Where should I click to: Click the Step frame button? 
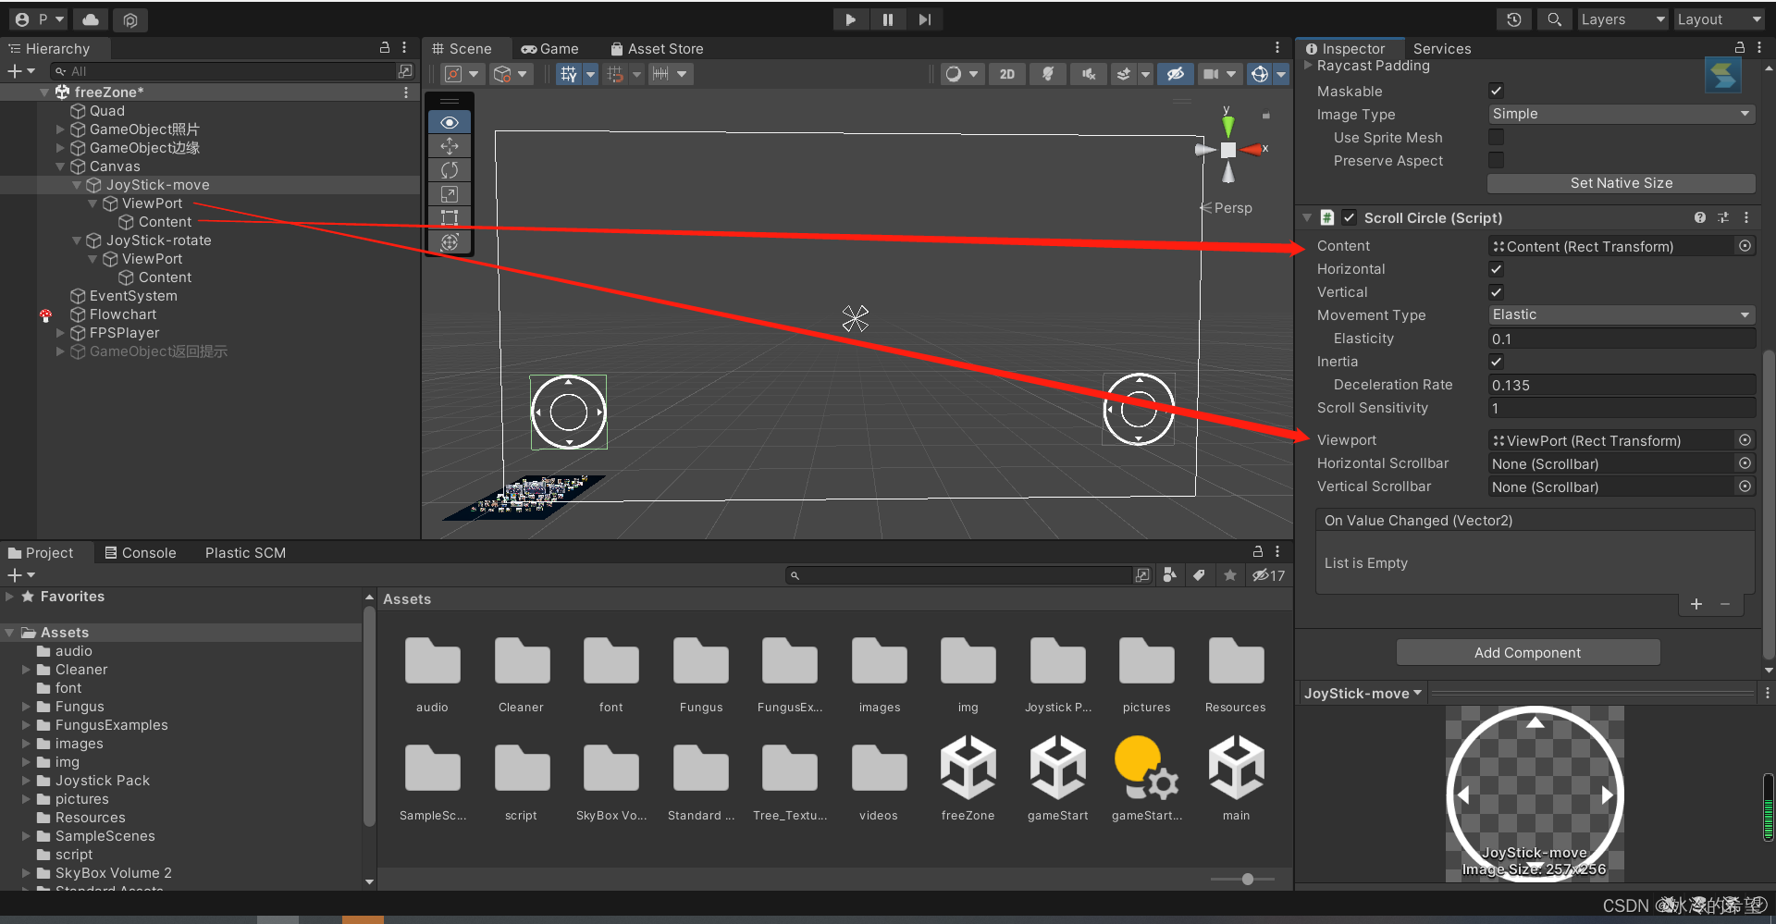(x=924, y=19)
